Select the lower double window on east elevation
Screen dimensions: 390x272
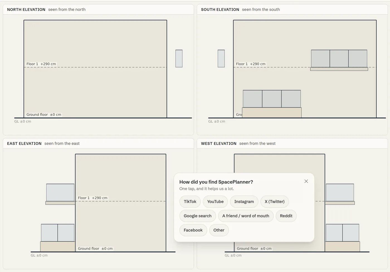coord(58,233)
